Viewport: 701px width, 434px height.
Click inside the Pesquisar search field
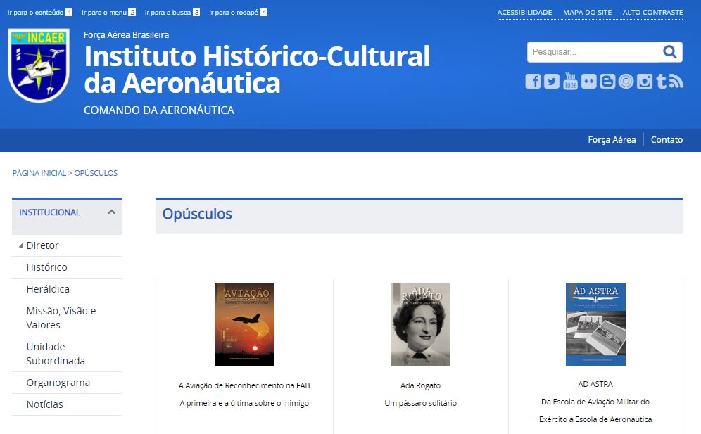tap(593, 52)
